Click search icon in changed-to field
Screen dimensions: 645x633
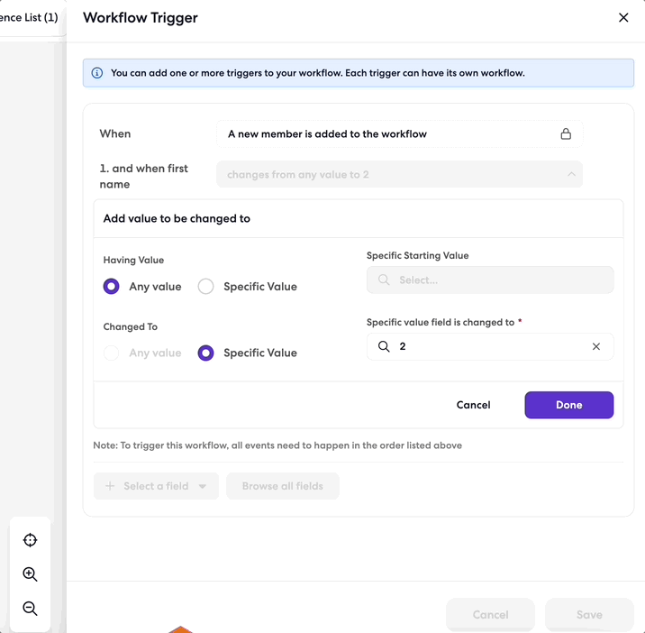[x=384, y=346]
